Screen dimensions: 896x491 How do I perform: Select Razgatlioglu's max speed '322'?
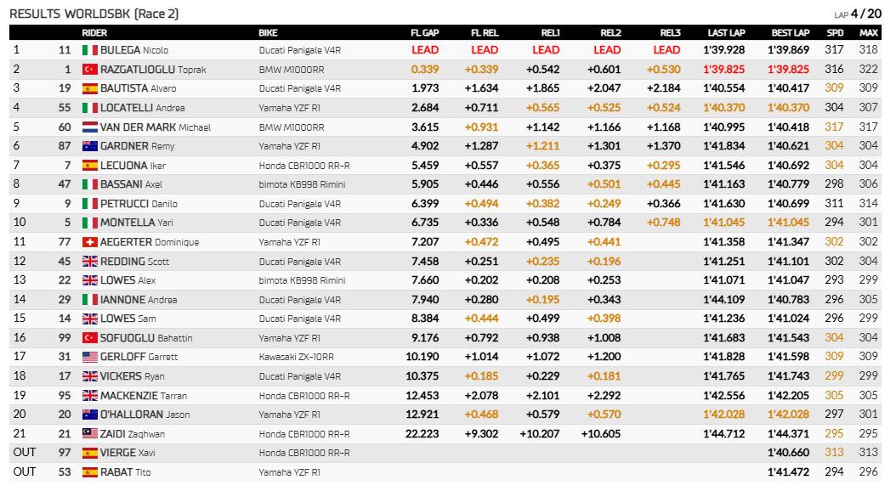[869, 70]
